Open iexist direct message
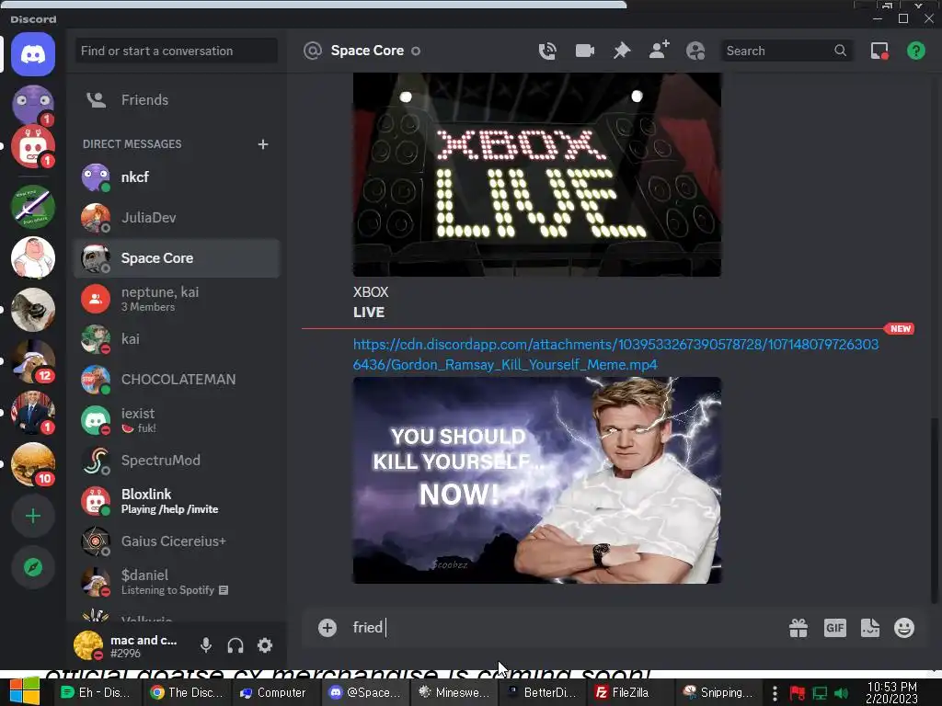 point(177,419)
